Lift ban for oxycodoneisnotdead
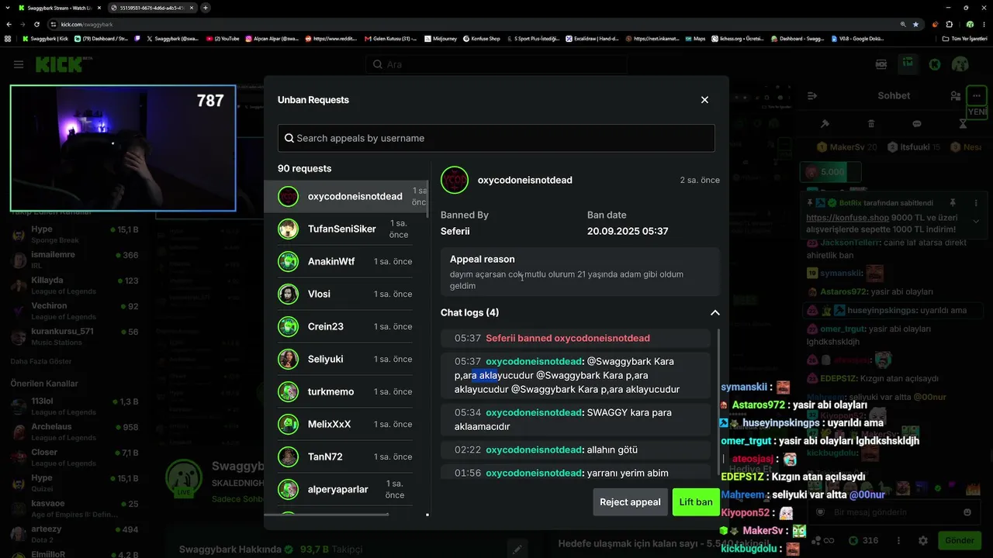This screenshot has height=558, width=993. [696, 502]
